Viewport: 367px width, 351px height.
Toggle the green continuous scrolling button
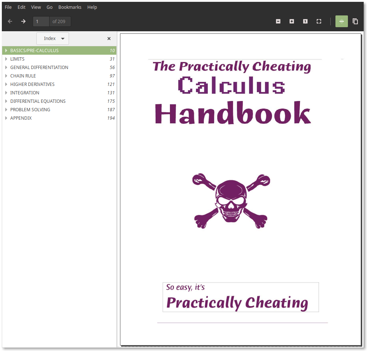coord(342,21)
